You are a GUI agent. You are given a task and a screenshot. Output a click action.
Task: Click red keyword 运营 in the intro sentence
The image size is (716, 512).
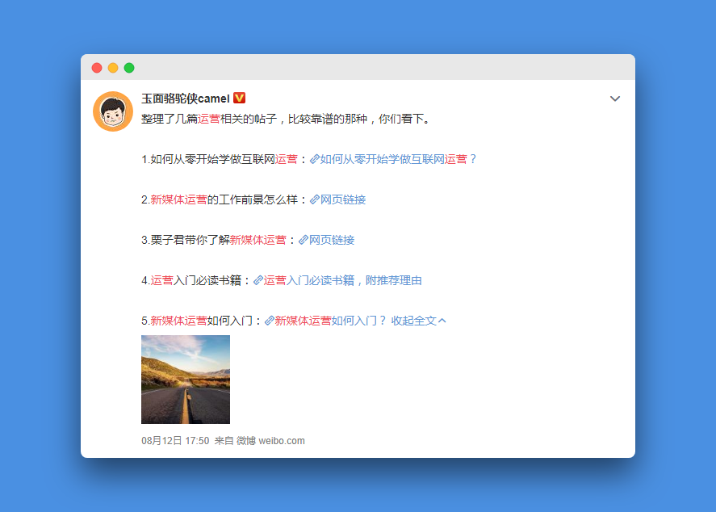point(209,119)
